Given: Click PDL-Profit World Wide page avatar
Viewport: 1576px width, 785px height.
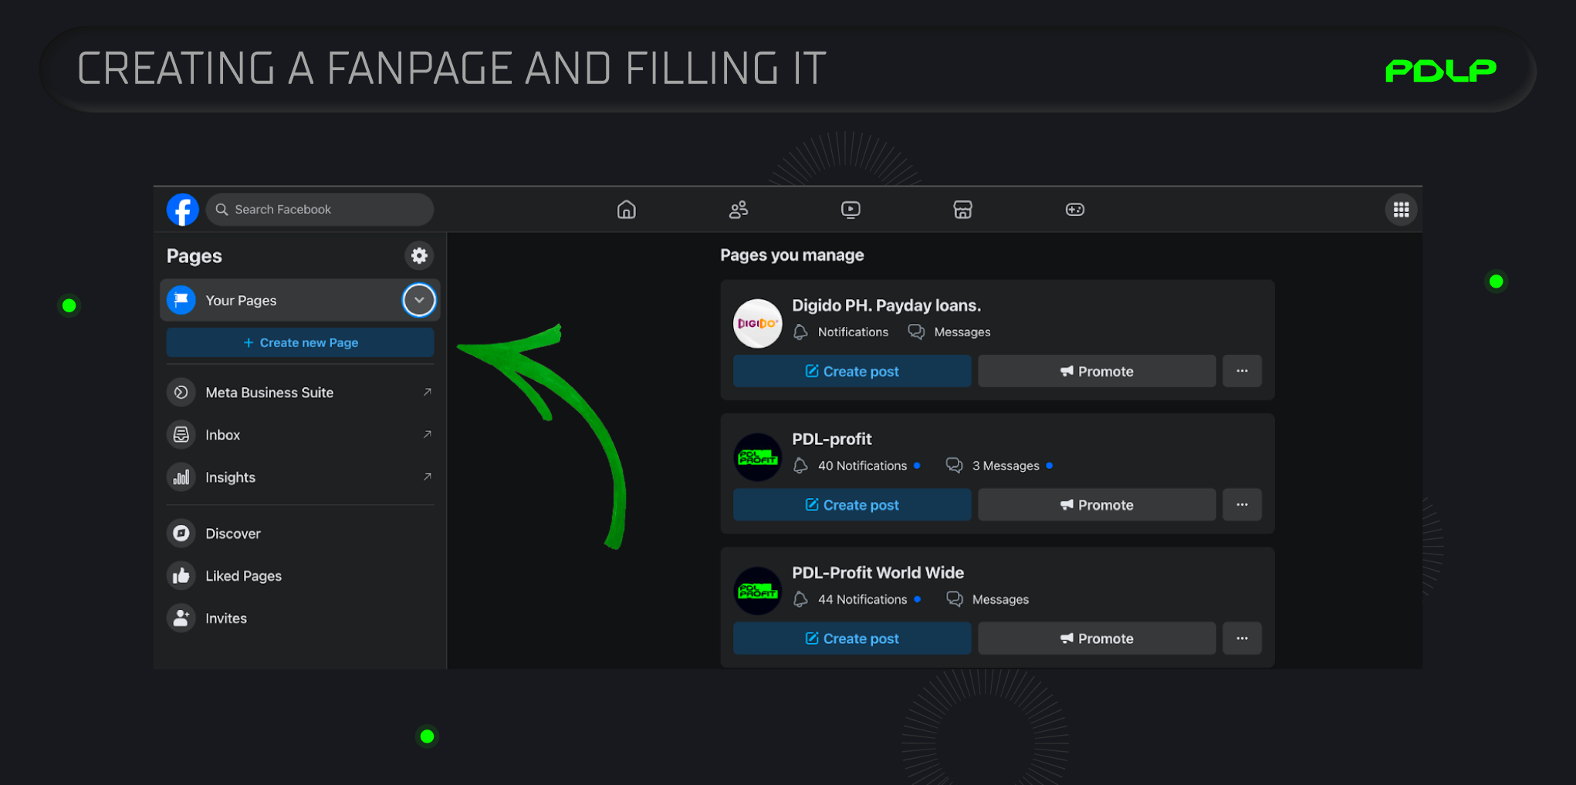Looking at the screenshot, I should pyautogui.click(x=757, y=591).
